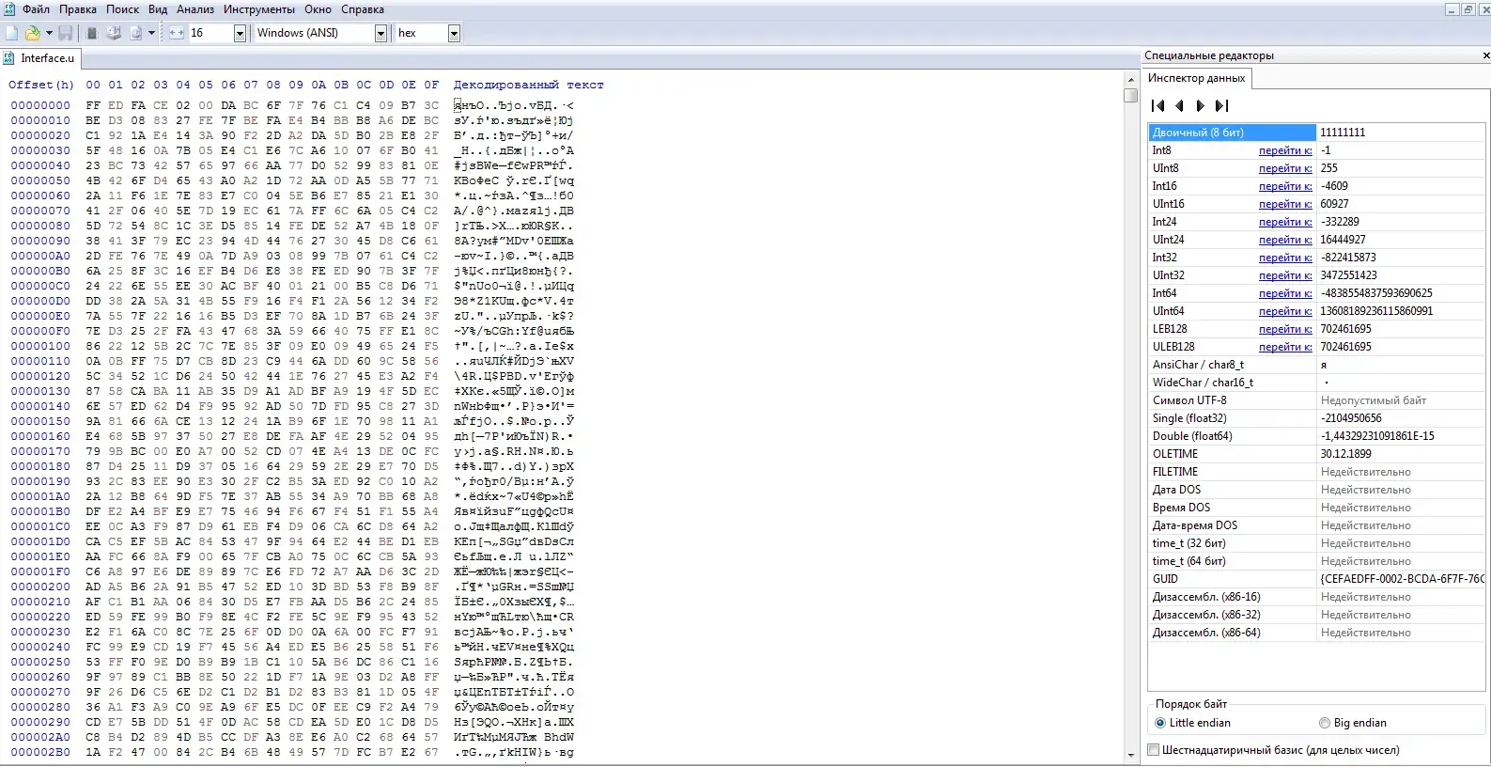This screenshot has width=1491, height=767.
Task: Click перейти к link for Int32
Action: (1285, 258)
